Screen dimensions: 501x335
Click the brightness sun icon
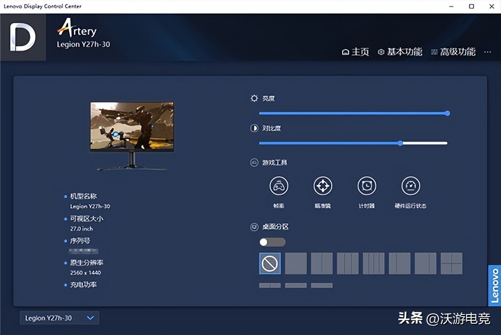point(254,99)
